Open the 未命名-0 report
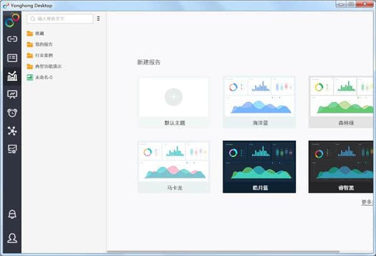This screenshot has height=256, width=376. coord(43,77)
